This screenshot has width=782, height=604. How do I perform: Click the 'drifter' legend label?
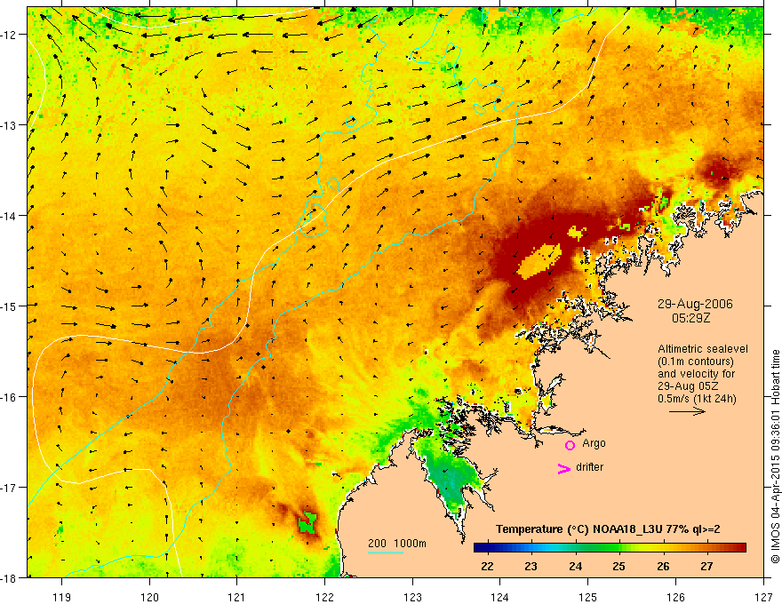pos(589,467)
